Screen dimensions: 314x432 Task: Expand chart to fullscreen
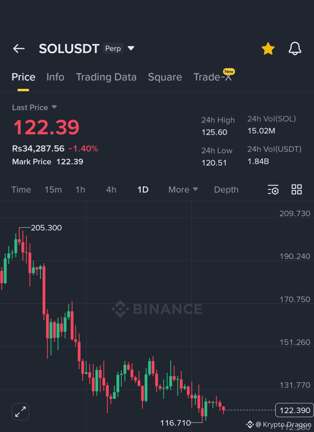pos(20,412)
